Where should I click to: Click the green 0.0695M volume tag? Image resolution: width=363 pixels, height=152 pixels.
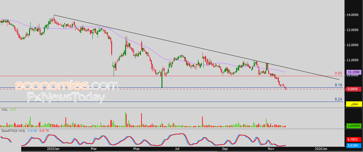354,126
